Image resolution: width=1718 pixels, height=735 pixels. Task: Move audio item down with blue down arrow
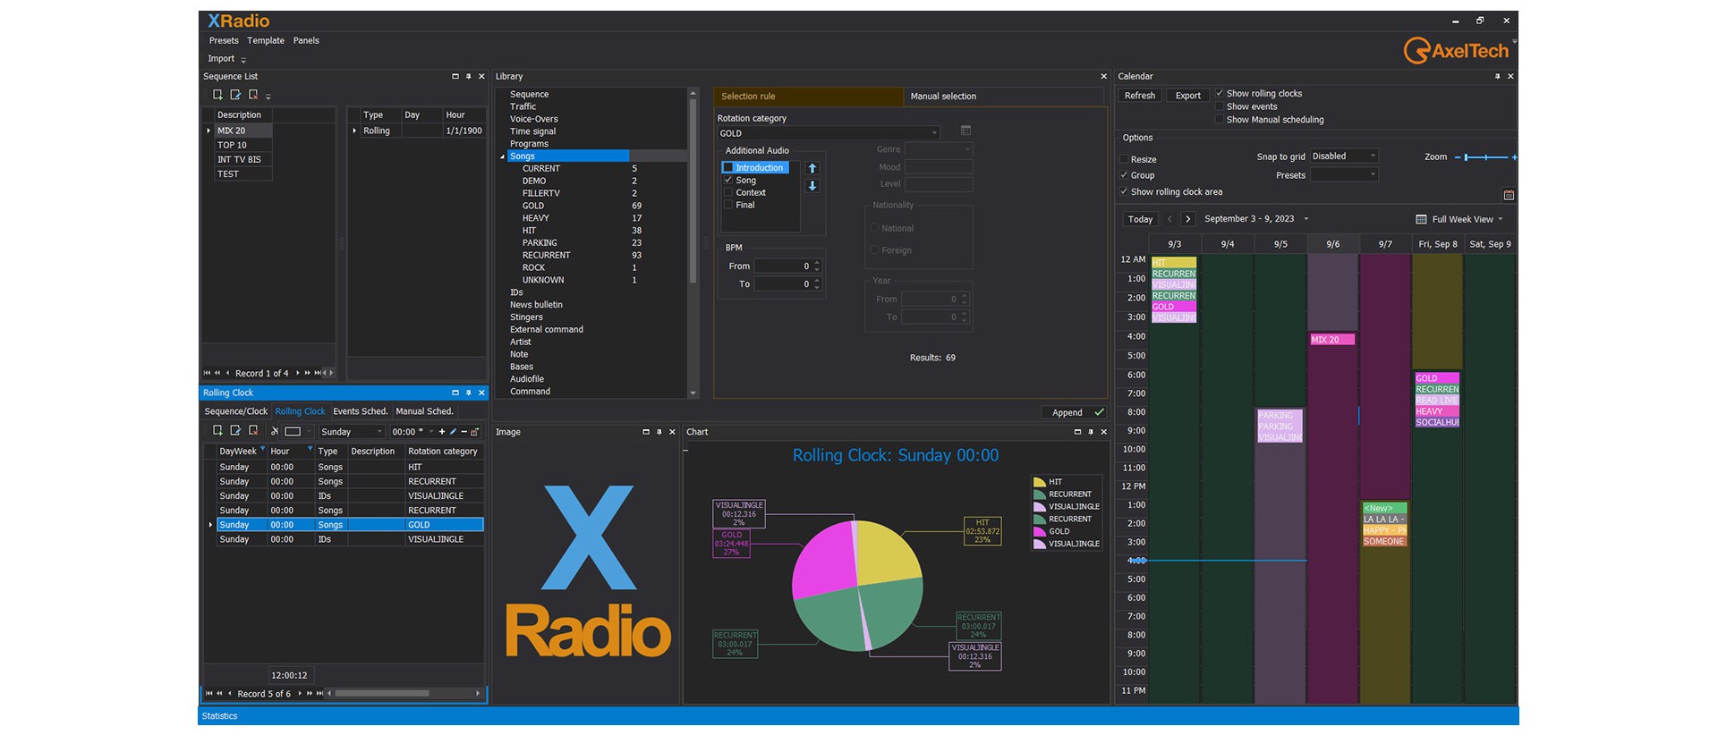(812, 186)
